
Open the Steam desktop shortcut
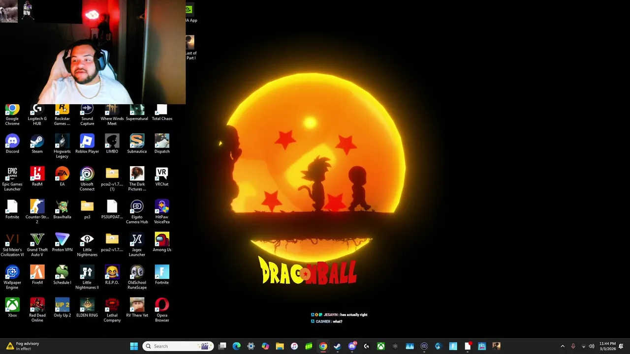37,144
